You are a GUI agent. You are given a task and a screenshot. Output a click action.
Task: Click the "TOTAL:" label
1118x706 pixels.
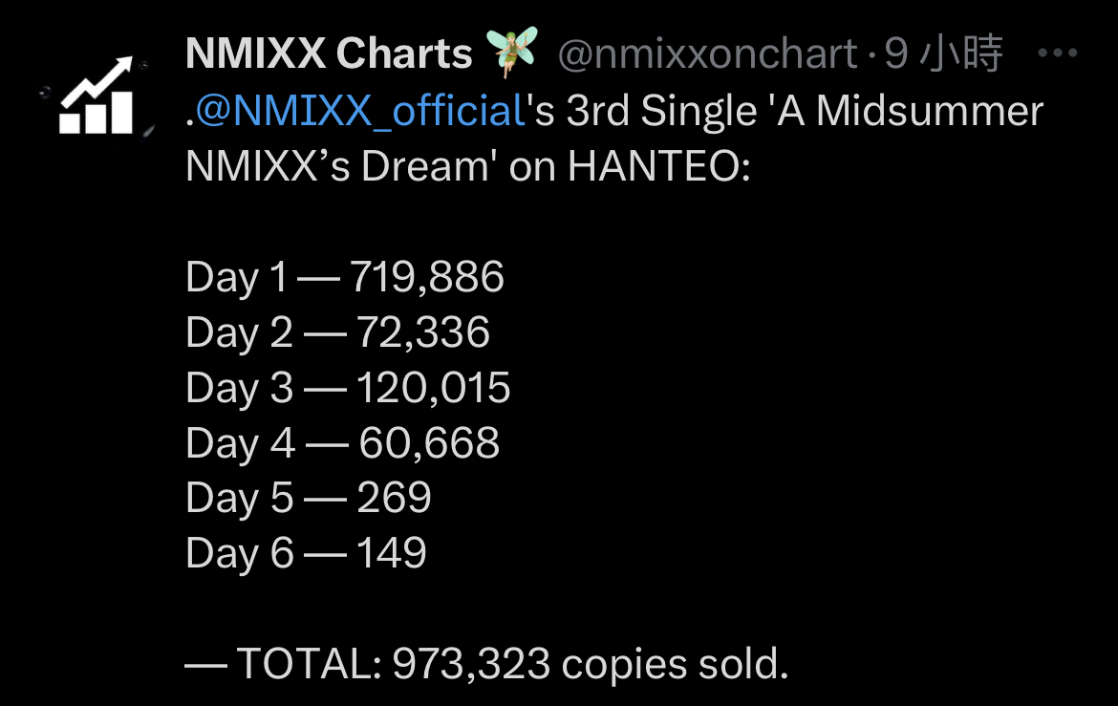310,664
